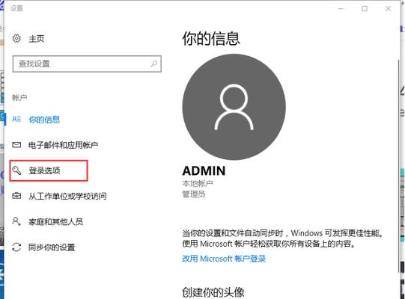Maximize the 设置 window
The image size is (405, 299).
[365, 8]
